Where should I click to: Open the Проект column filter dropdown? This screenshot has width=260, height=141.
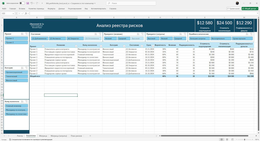click(x=43, y=46)
